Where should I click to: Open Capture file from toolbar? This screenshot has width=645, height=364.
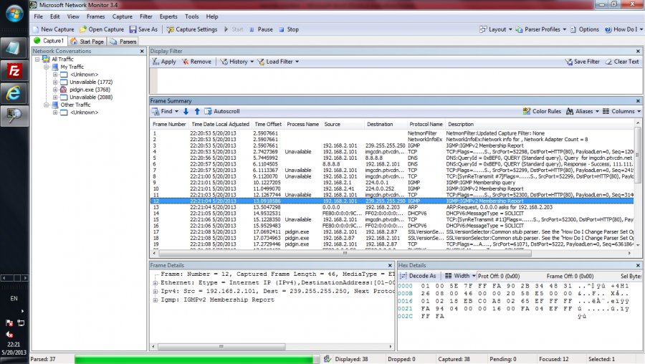click(x=102, y=29)
